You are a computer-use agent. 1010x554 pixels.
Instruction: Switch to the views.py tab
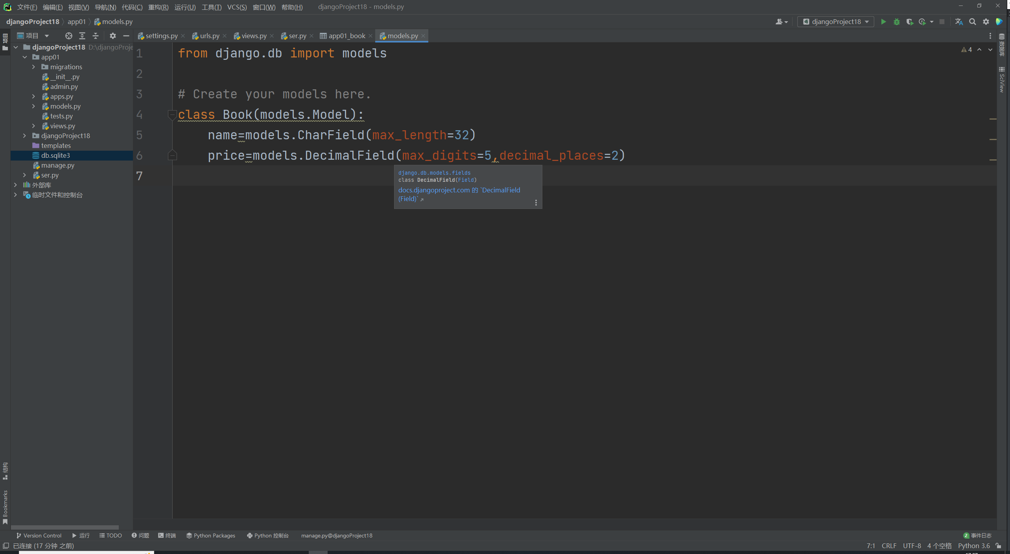point(254,36)
